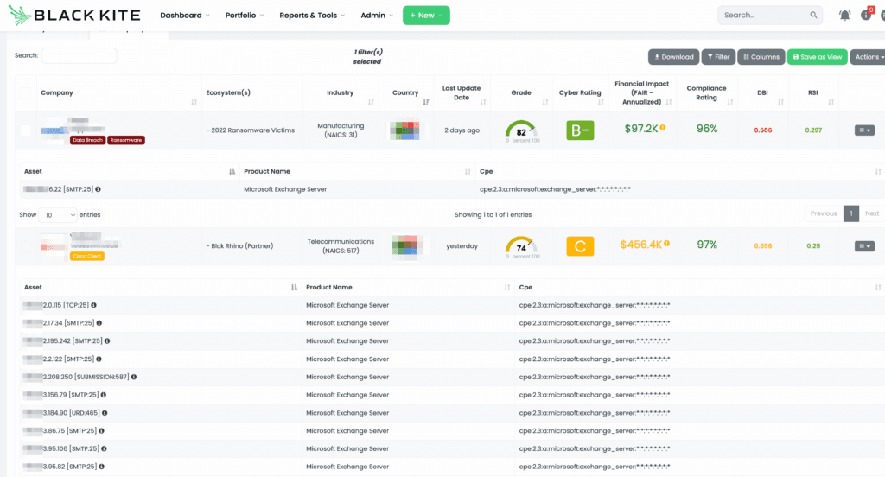Click info icon beside $456.4K financial impact
885x477 pixels.
(x=666, y=244)
